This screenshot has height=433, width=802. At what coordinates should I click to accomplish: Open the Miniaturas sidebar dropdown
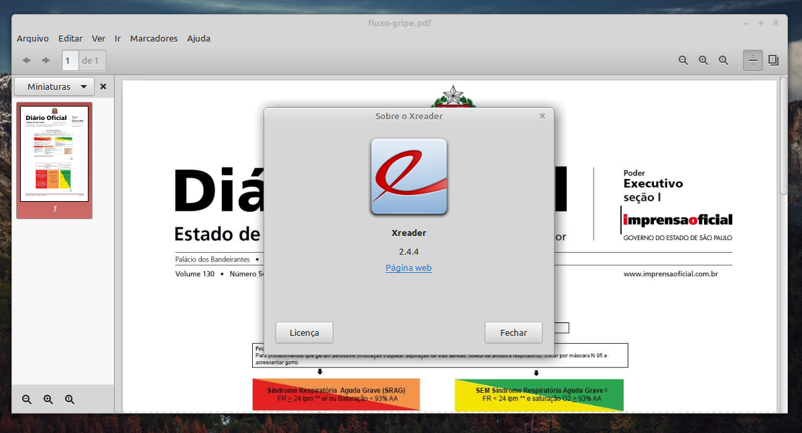click(54, 86)
